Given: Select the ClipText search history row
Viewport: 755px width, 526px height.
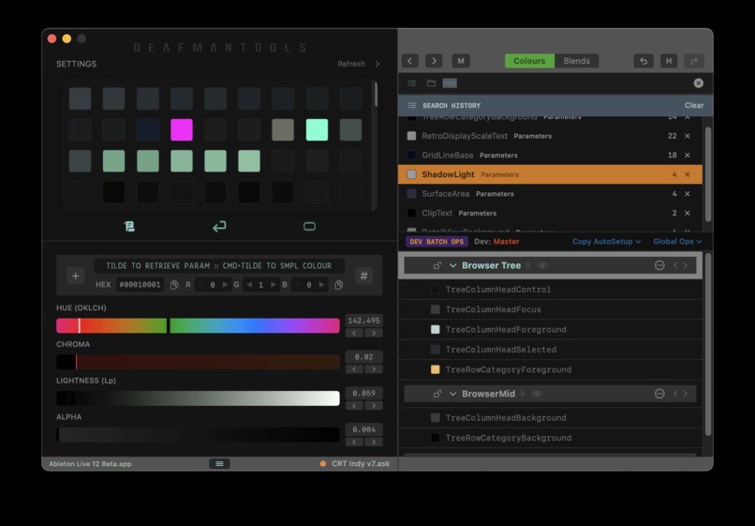Looking at the screenshot, I should pos(551,213).
